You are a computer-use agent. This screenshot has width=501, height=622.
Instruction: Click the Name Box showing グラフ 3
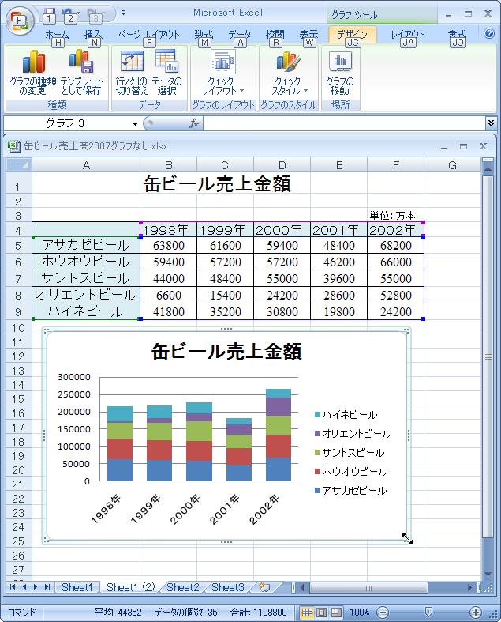[x=67, y=123]
